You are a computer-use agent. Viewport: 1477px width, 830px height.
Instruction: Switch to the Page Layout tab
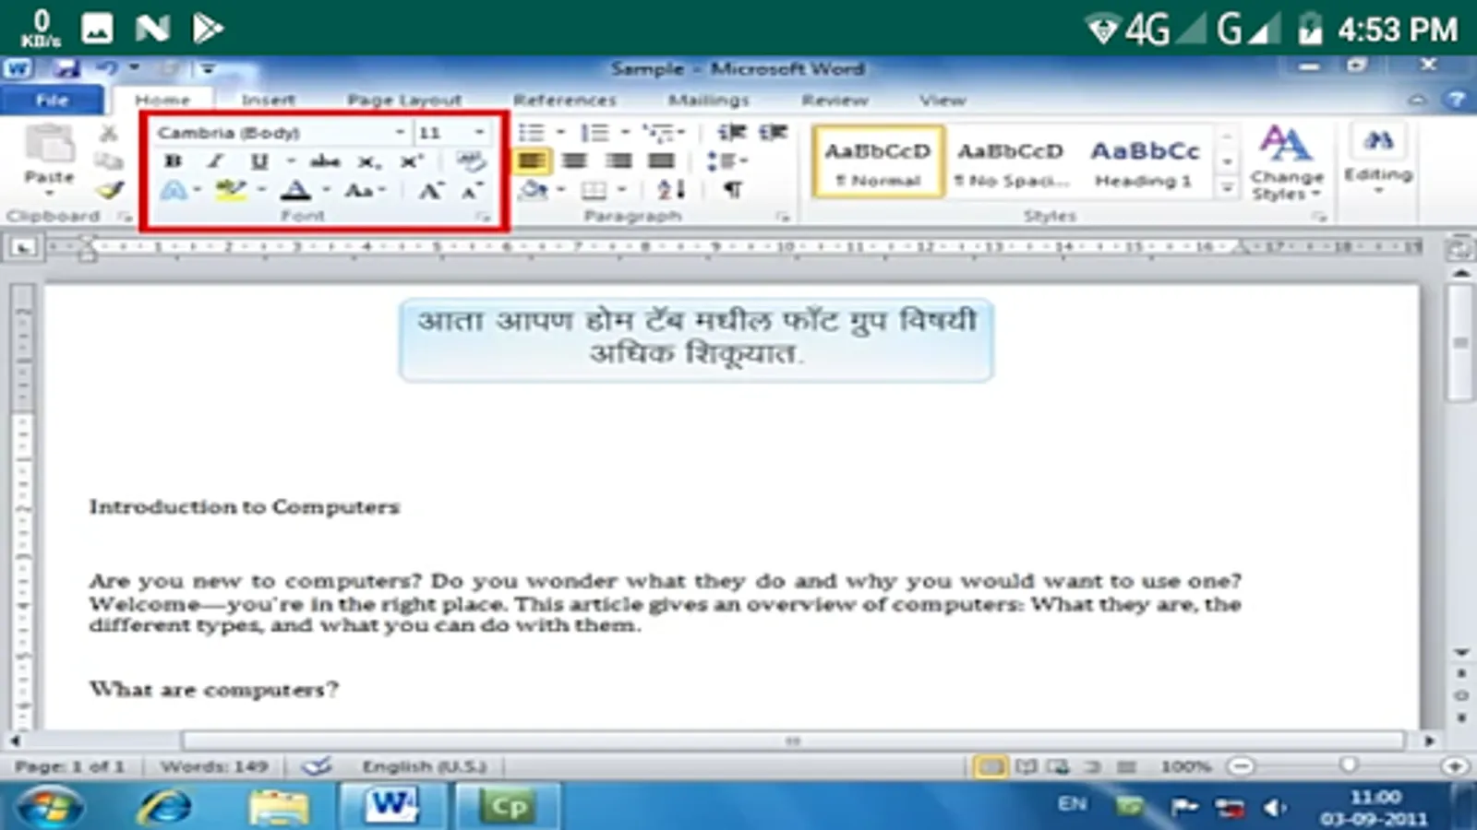(x=404, y=100)
